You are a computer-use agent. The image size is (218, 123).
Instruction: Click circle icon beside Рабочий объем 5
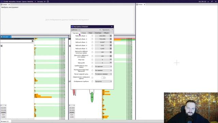pos(92,49)
